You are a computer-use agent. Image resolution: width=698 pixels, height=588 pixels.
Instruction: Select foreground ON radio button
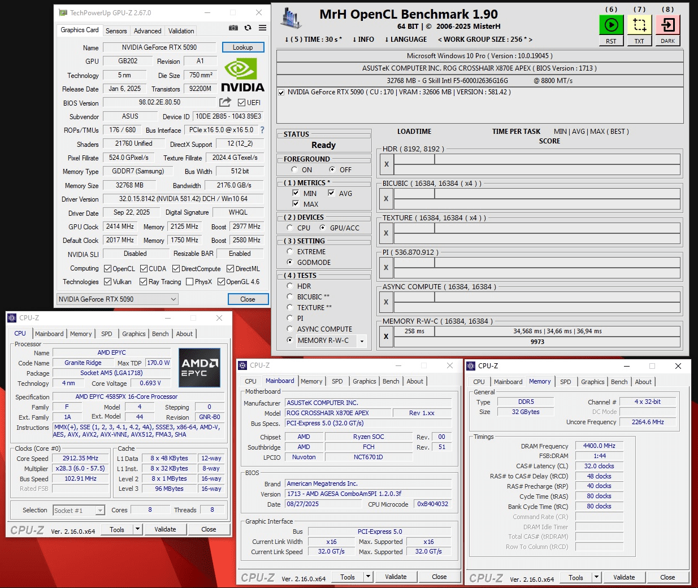click(x=294, y=169)
